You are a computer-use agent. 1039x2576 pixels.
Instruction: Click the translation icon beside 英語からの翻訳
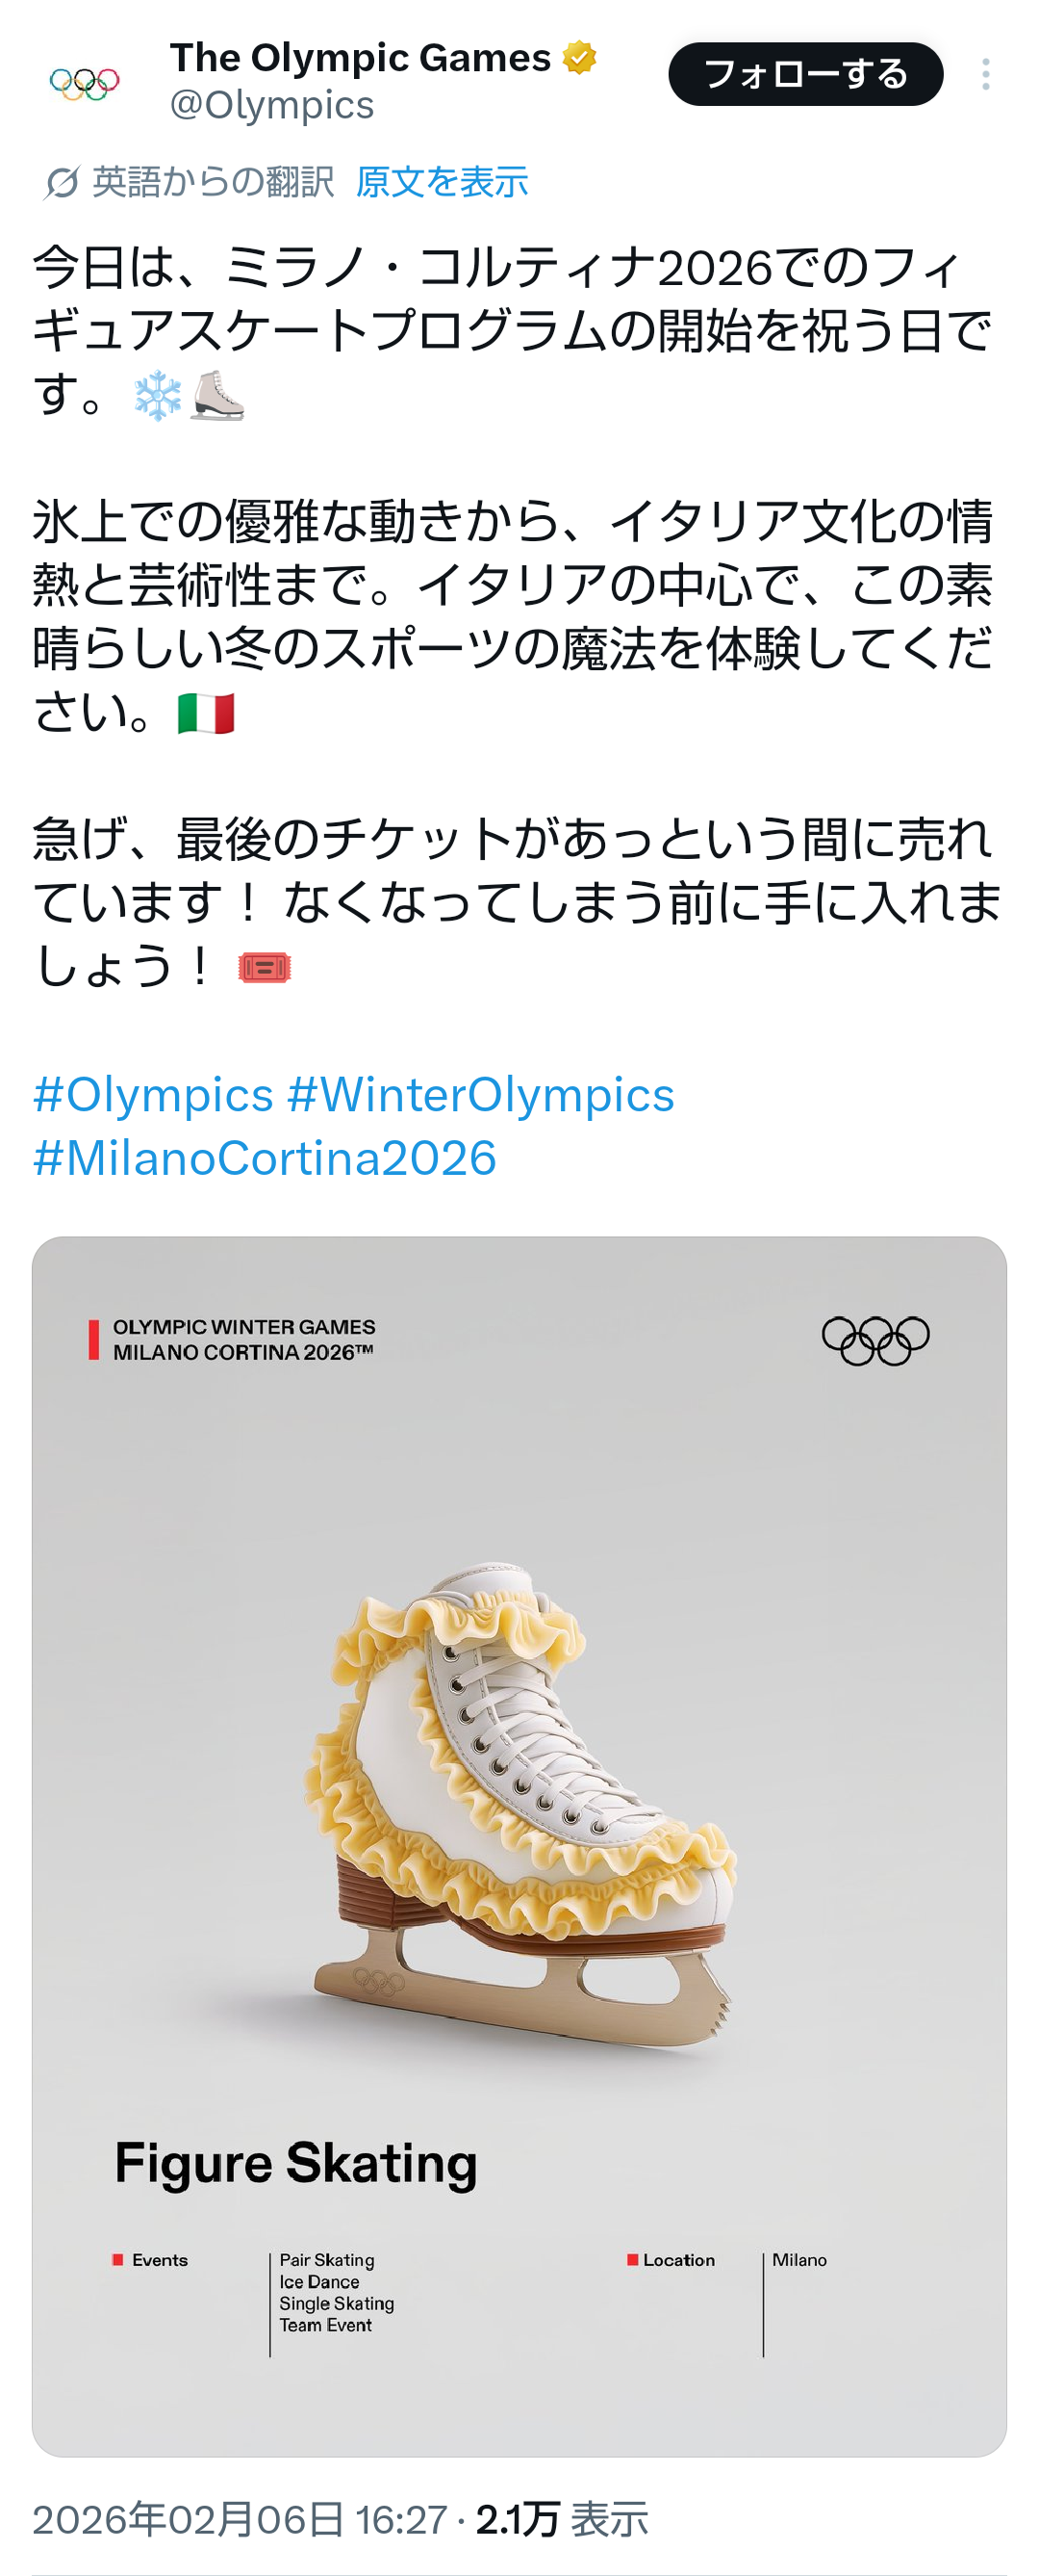pyautogui.click(x=61, y=183)
